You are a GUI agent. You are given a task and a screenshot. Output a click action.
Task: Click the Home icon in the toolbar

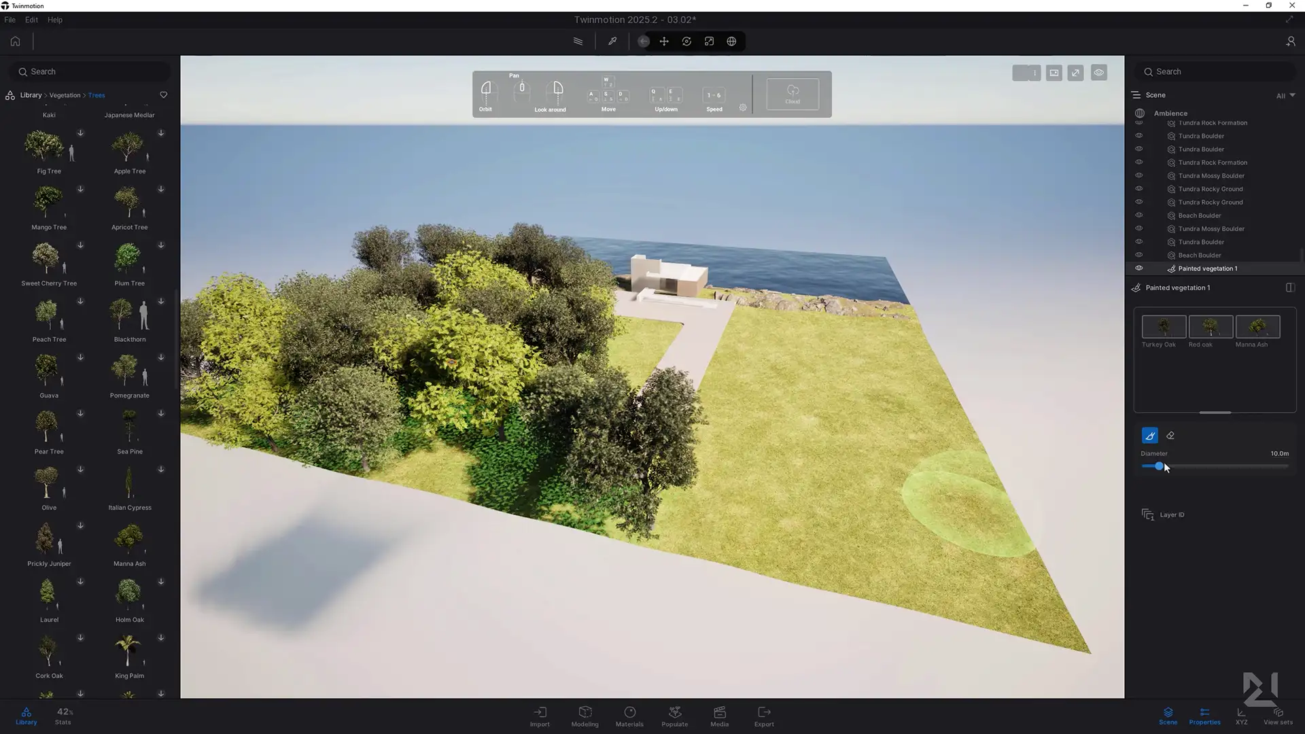tap(15, 41)
